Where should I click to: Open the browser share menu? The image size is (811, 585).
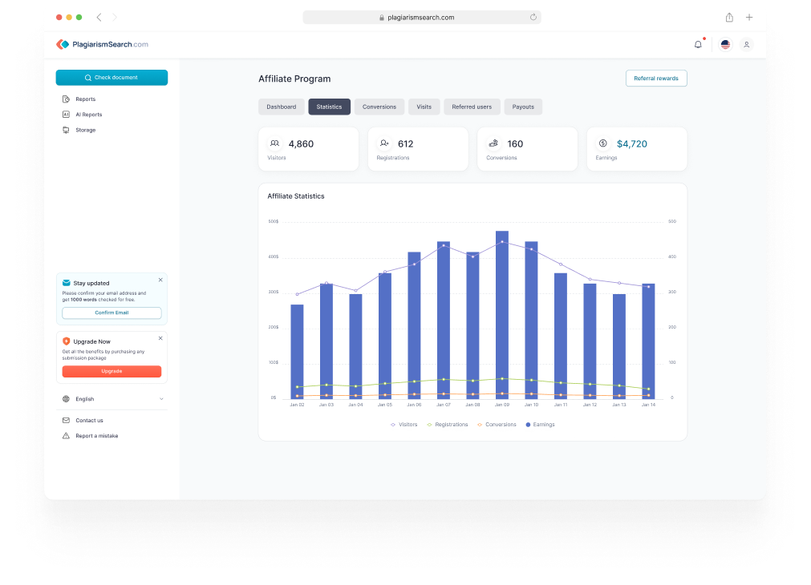tap(728, 17)
